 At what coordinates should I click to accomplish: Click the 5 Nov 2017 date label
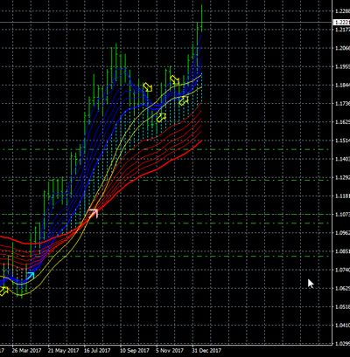pos(170,350)
